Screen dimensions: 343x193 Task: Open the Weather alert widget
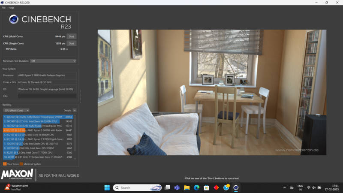click(17, 187)
